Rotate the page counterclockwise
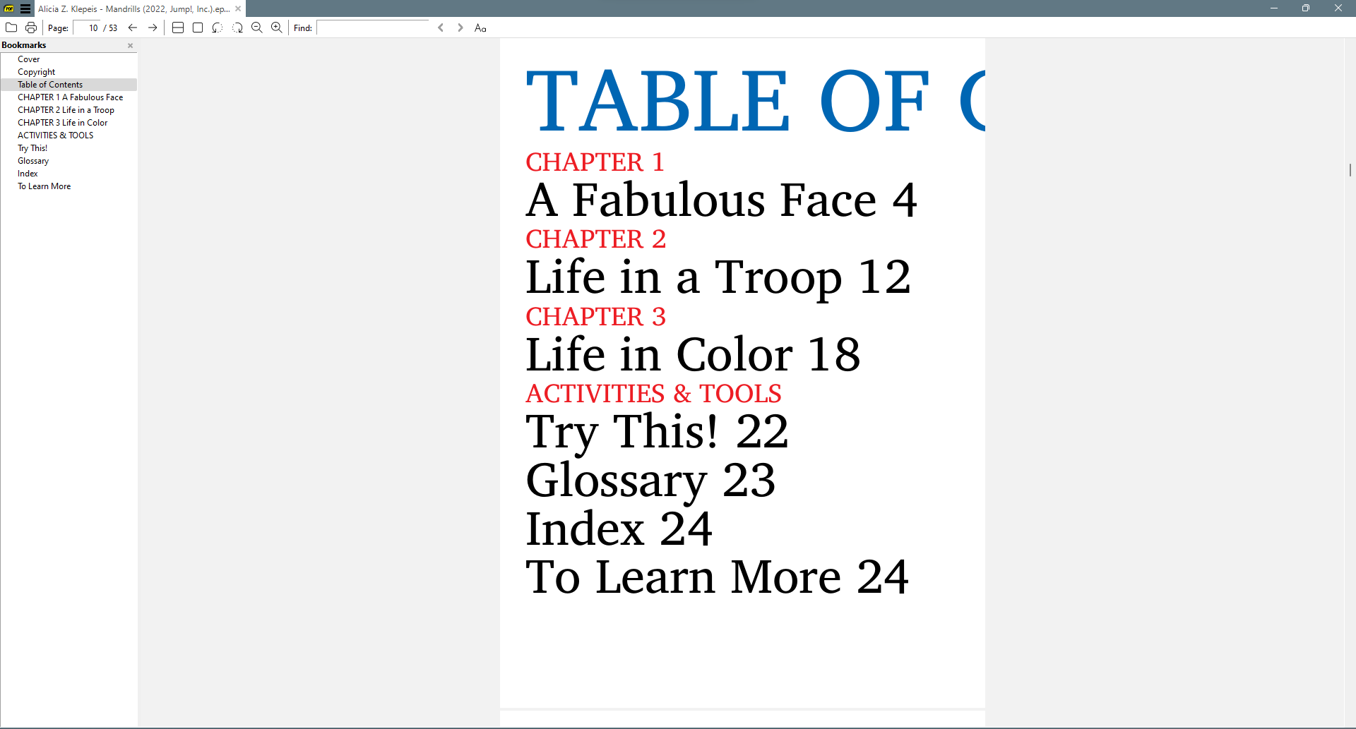 pyautogui.click(x=218, y=28)
